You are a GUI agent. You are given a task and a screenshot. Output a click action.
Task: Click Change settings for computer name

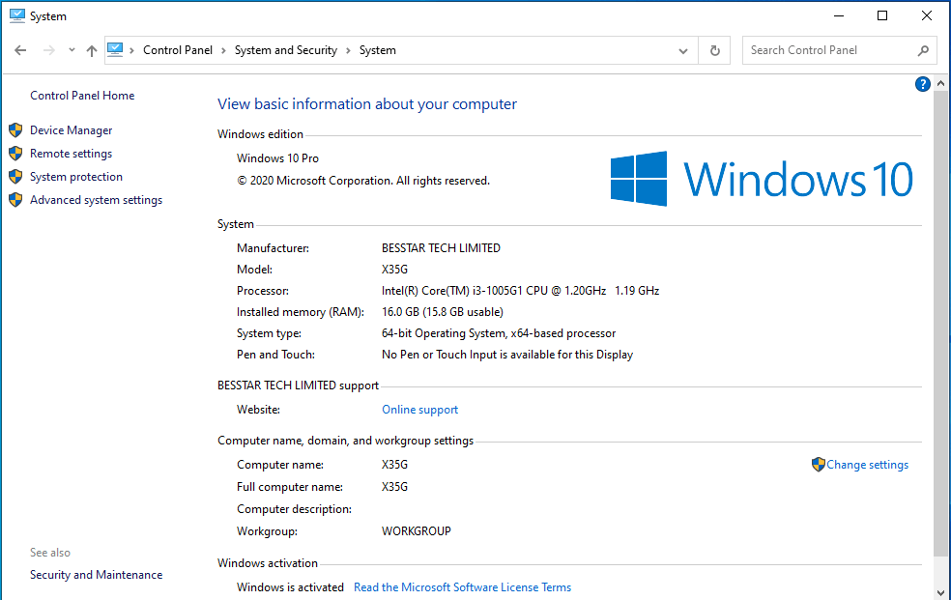point(867,465)
